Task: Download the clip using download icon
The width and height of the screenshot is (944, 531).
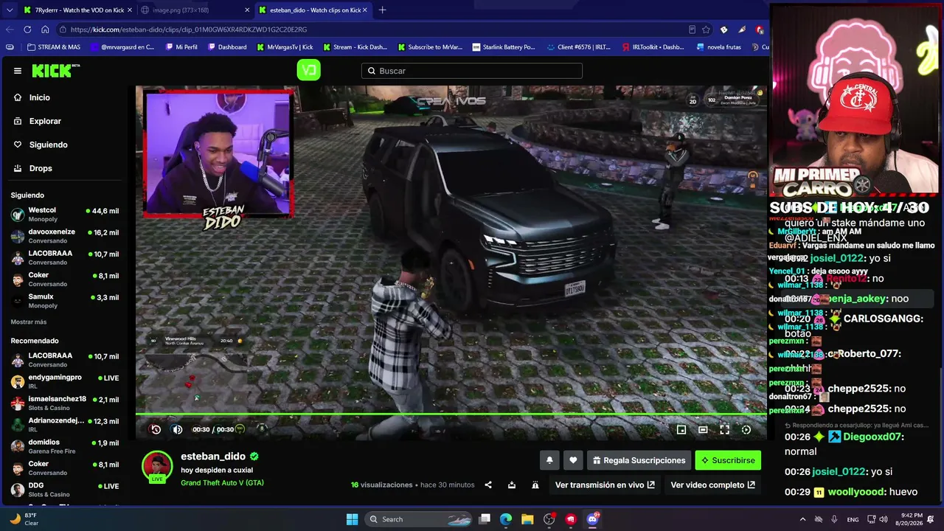Action: (512, 485)
